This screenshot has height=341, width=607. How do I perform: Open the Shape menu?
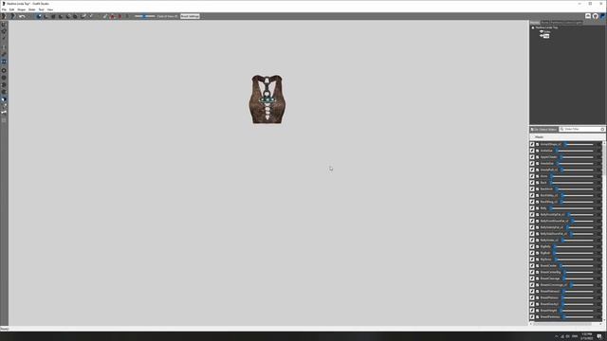click(21, 9)
